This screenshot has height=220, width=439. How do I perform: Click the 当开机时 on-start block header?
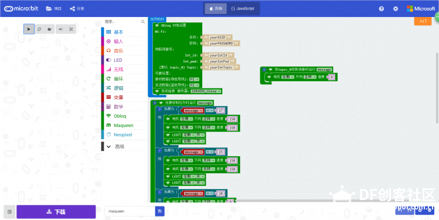[x=157, y=19]
